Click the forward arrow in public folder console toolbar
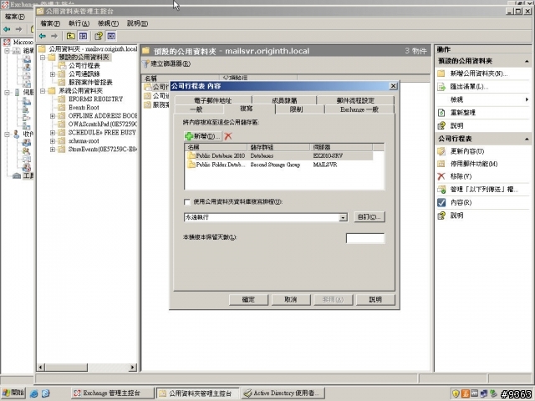Viewport: 535px width, 401px height. 54,36
